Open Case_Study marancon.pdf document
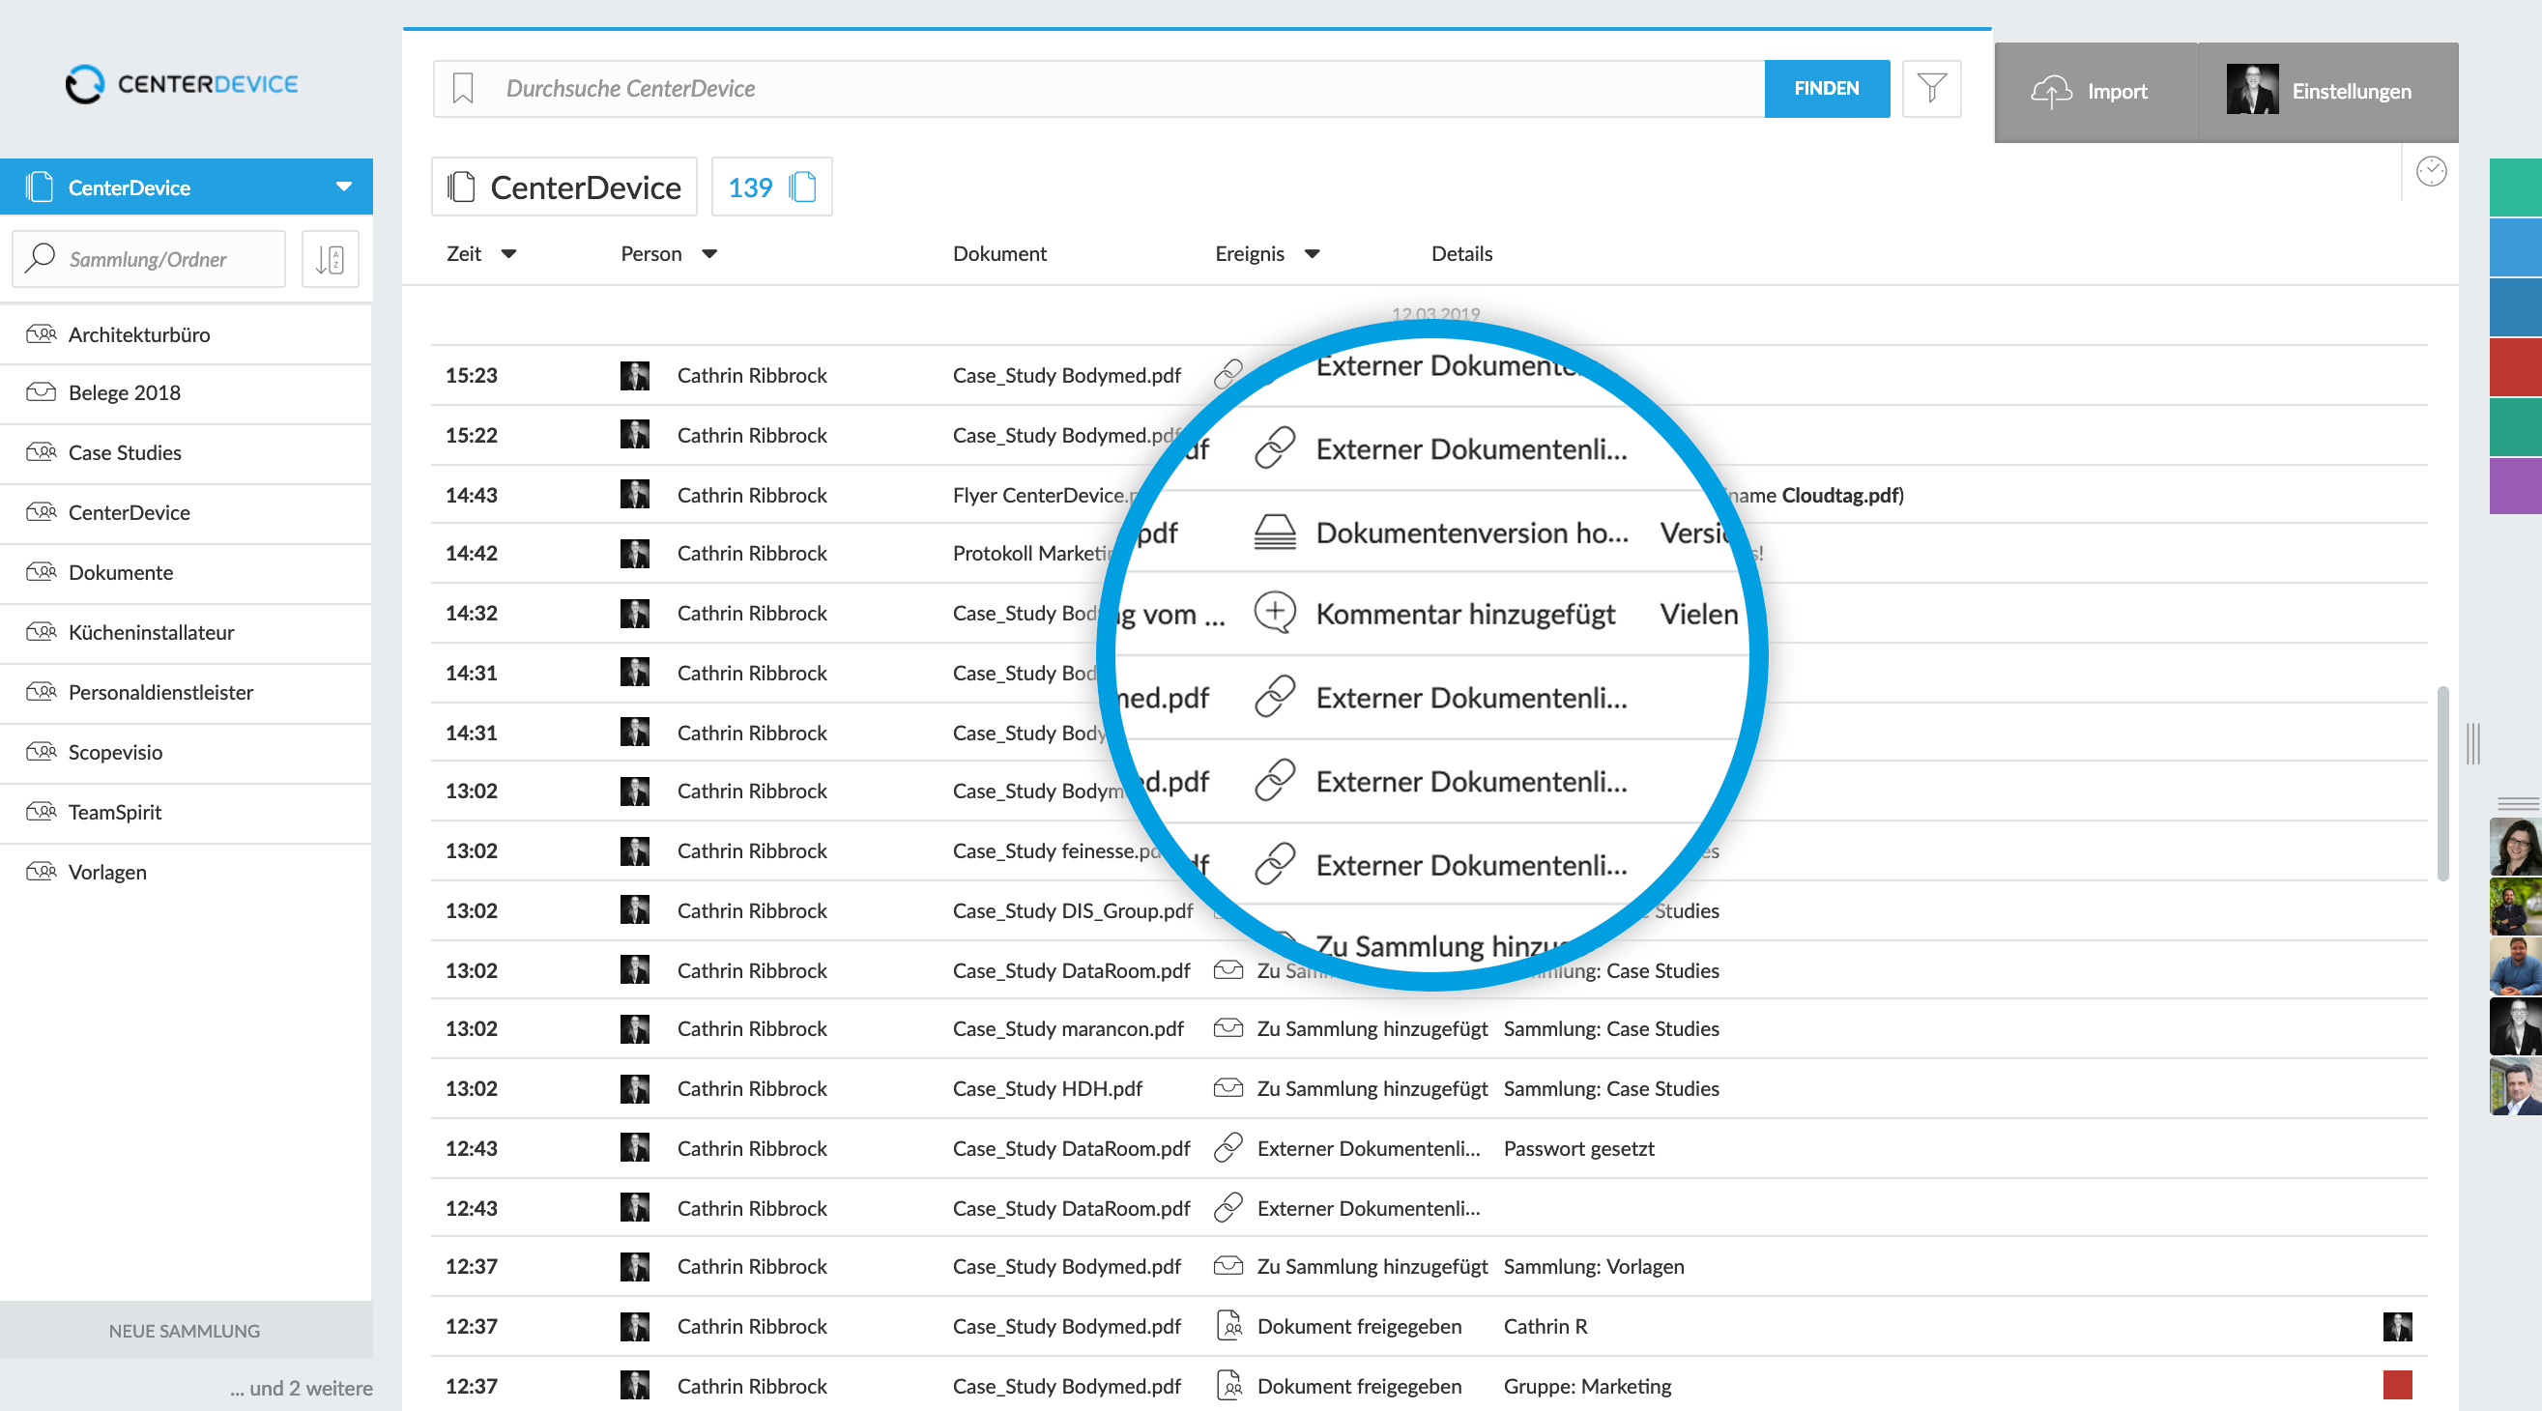The image size is (2542, 1411). 1068,1028
